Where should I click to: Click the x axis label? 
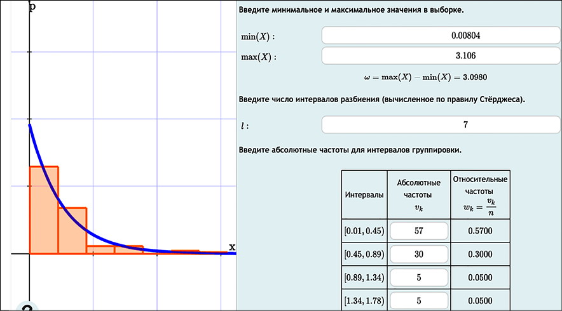click(232, 246)
